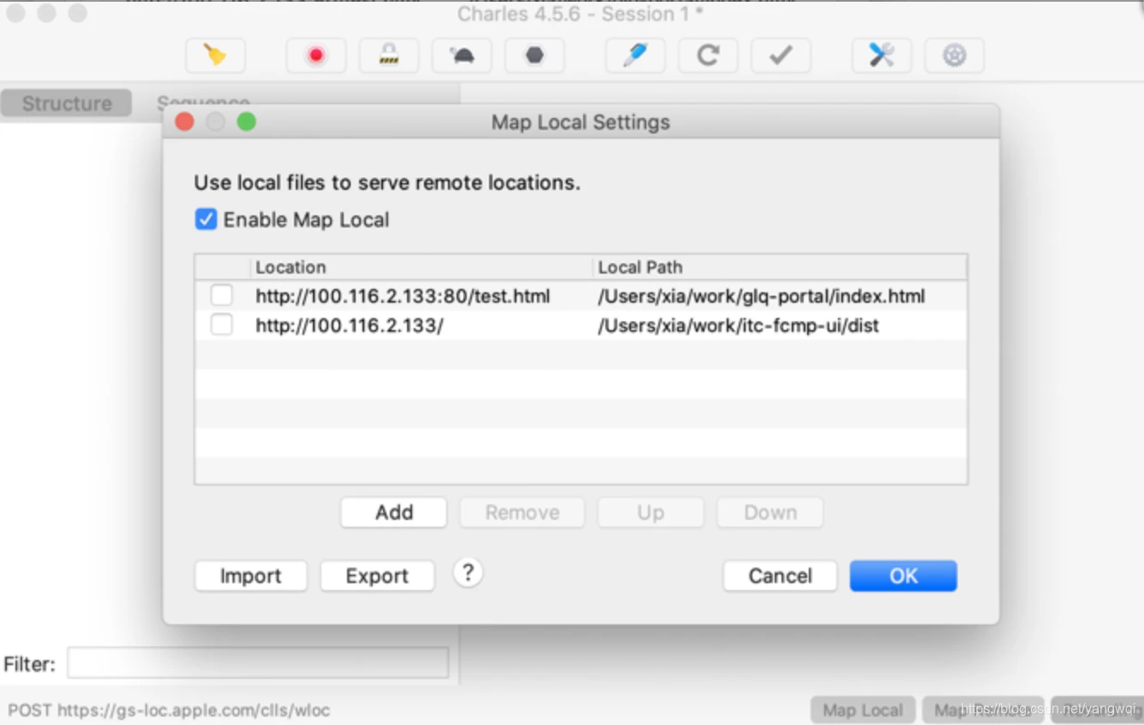This screenshot has width=1144, height=725.
Task: Click the Local Path column header
Action: (780, 267)
